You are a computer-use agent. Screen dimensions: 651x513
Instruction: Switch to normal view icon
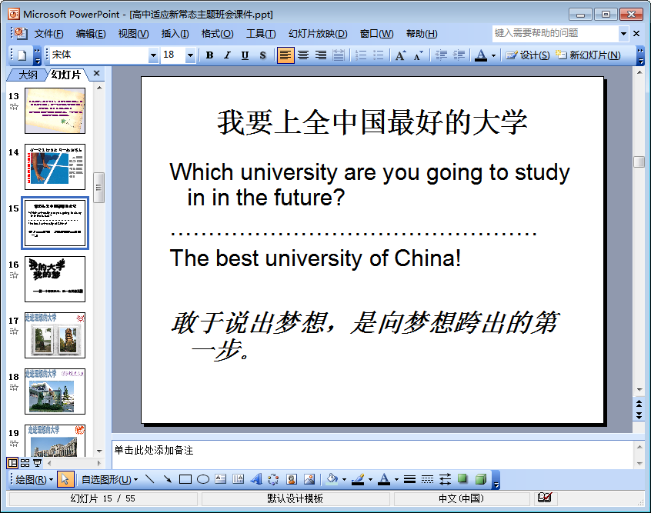coord(12,463)
